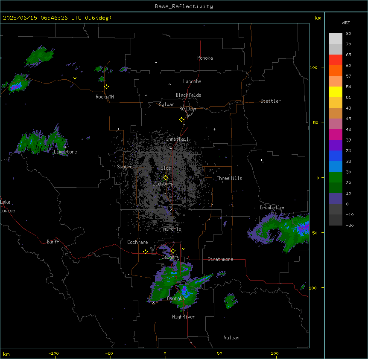The width and height of the screenshot is (368, 359).
Task: Click the yellow V marker west of RockyMH
Action: [75, 78]
